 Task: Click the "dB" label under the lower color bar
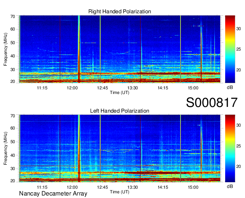[230, 186]
